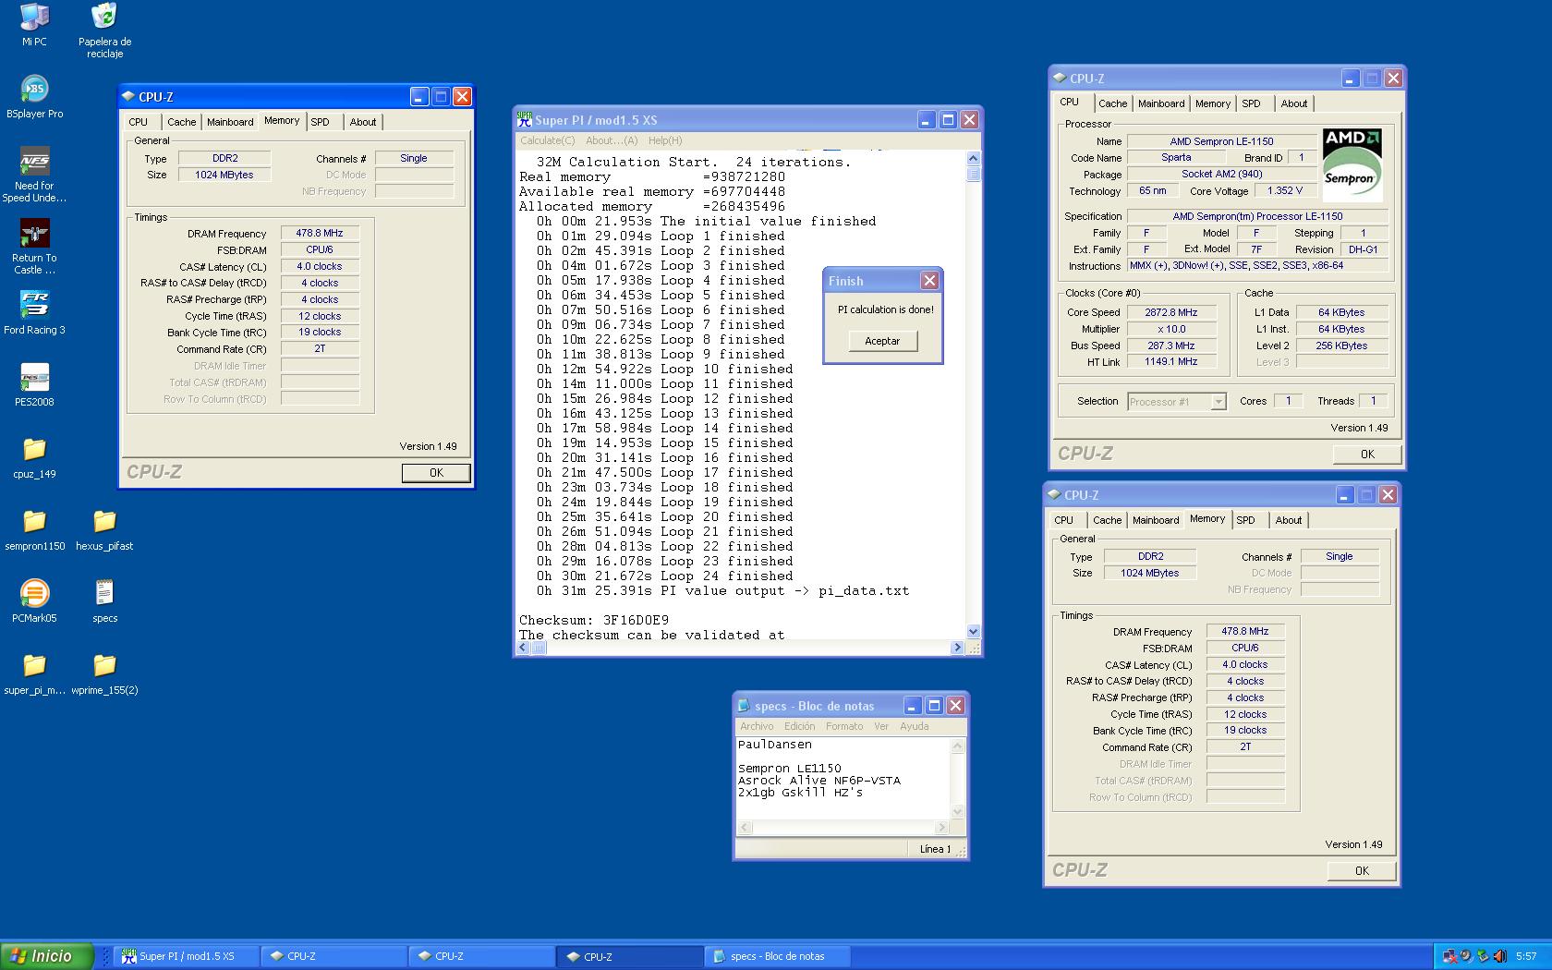The image size is (1552, 970).
Task: Open Help(H) menu in Super PI
Action: click(665, 140)
